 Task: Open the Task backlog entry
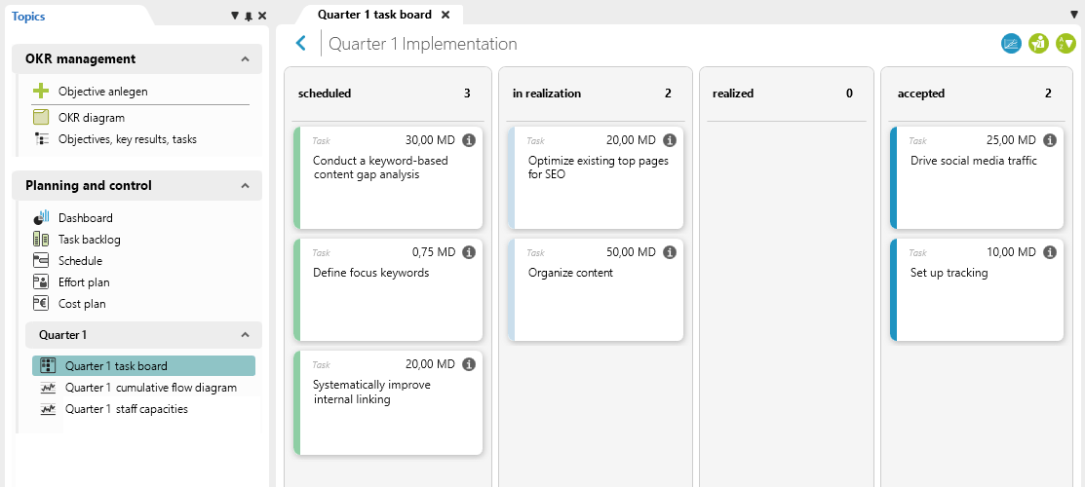[x=90, y=240]
